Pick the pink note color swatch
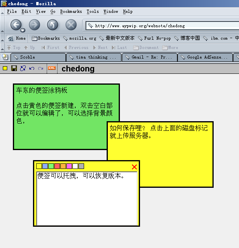The image size is (239, 248). [69, 166]
